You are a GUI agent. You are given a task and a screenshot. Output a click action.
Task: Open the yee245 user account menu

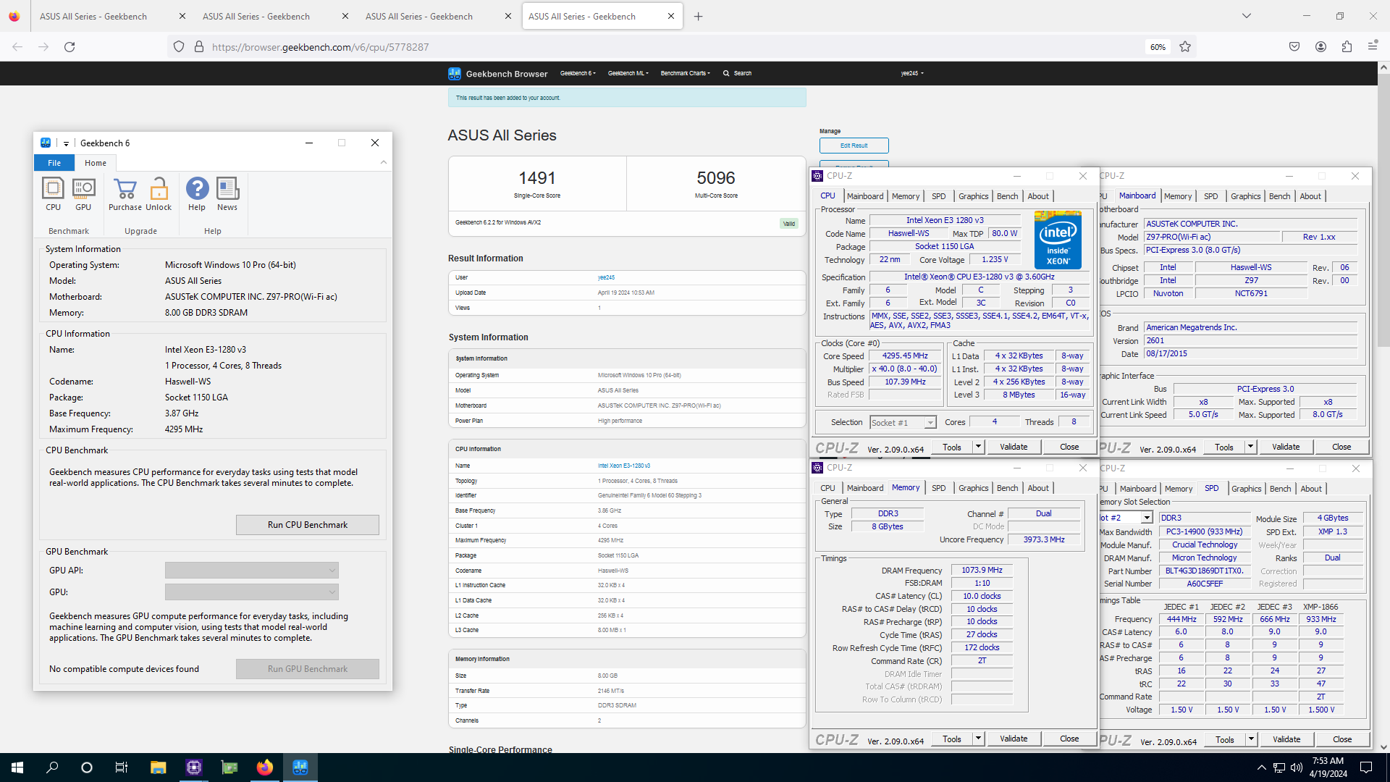pyautogui.click(x=912, y=73)
